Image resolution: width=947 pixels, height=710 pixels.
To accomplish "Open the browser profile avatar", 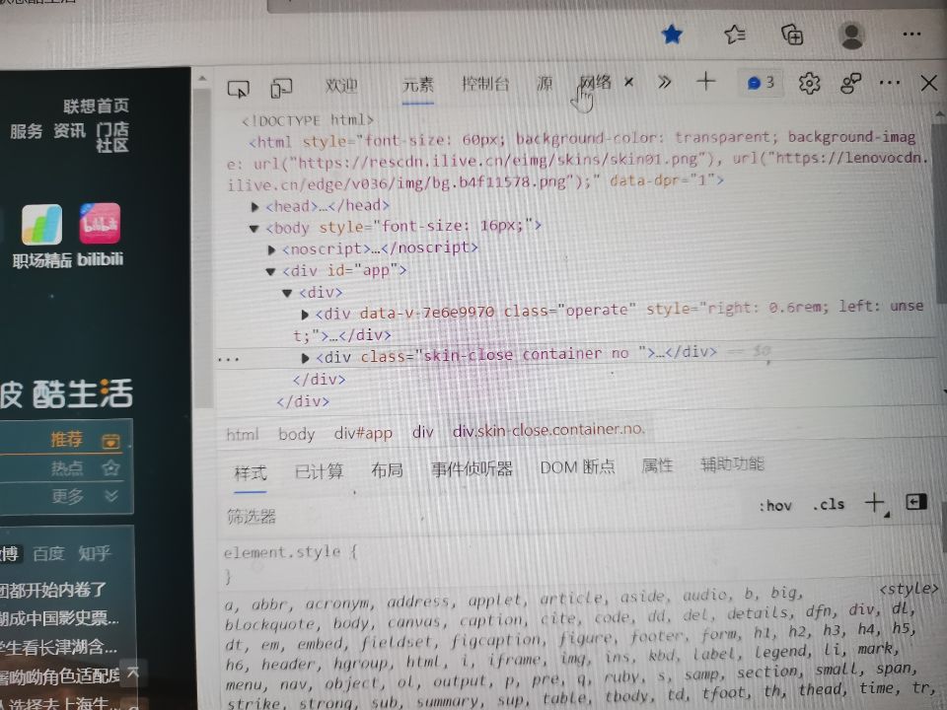I will point(851,35).
